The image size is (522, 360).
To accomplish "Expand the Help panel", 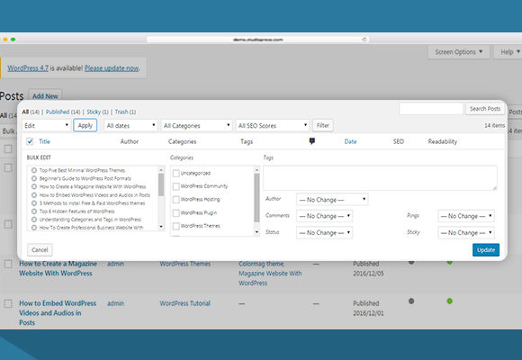I will 509,52.
